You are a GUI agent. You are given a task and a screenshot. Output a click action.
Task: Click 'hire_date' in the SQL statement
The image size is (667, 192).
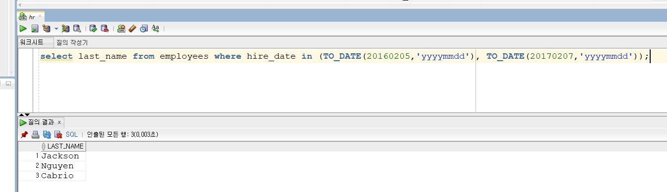(x=272, y=56)
